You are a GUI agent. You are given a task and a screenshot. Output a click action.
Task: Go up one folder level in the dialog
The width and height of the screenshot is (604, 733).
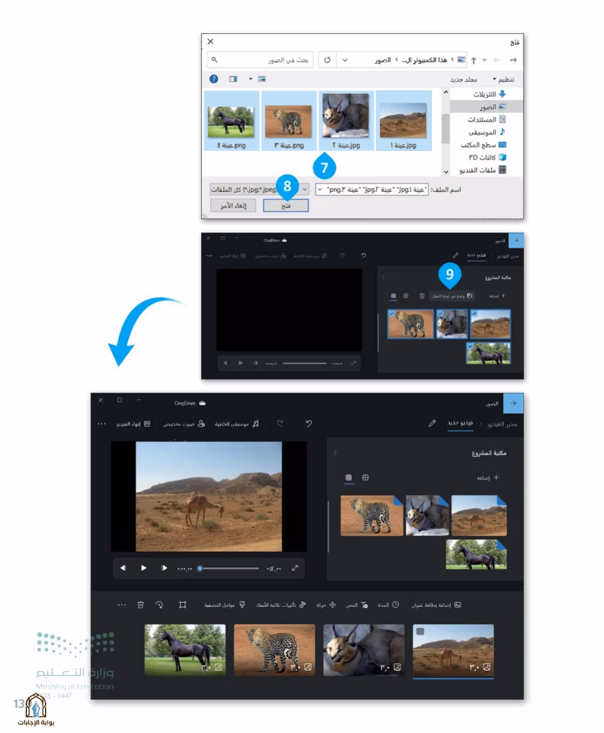coord(474,60)
